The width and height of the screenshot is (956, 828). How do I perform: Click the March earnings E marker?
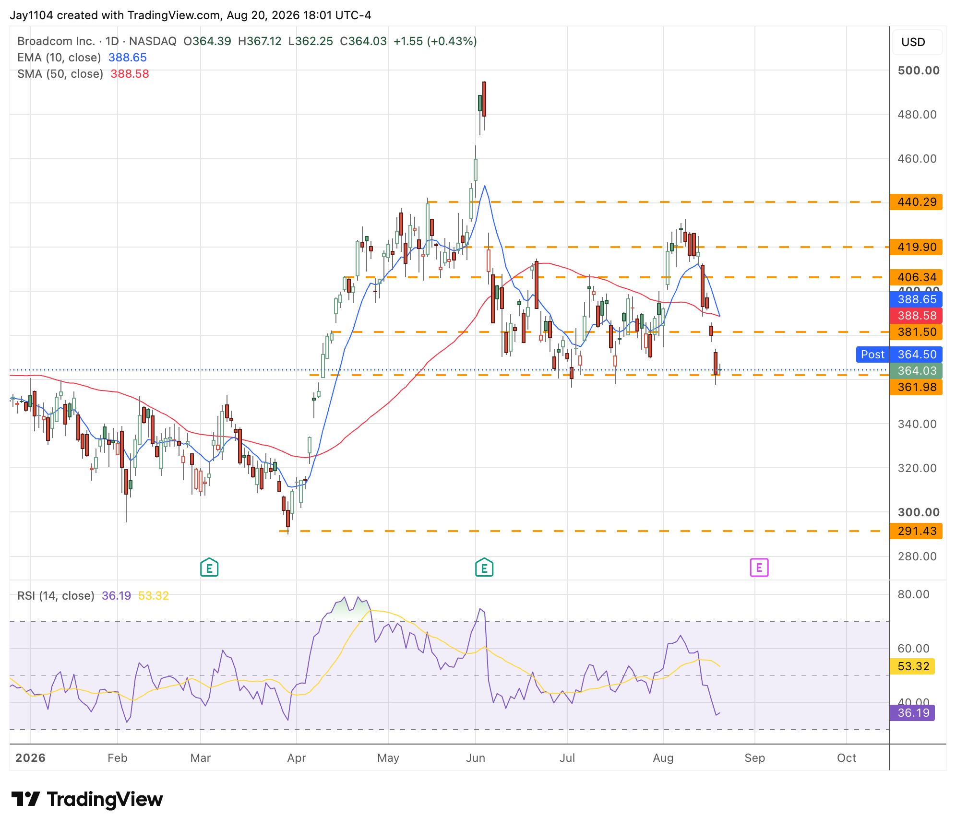click(x=209, y=568)
